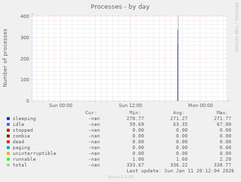Click the 'Max:' column header
Viewport: 241px width, 182px height.
coord(222,113)
